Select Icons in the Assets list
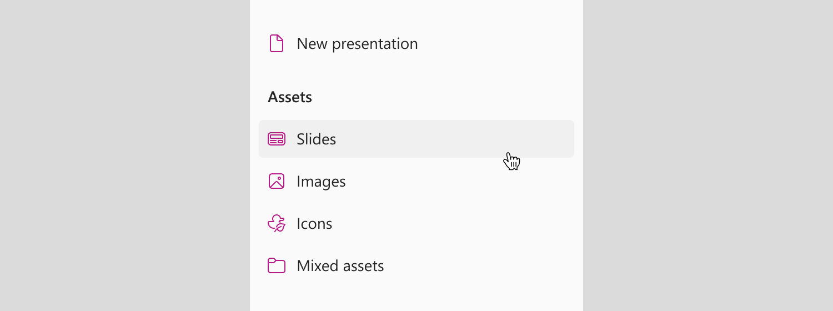 point(416,223)
